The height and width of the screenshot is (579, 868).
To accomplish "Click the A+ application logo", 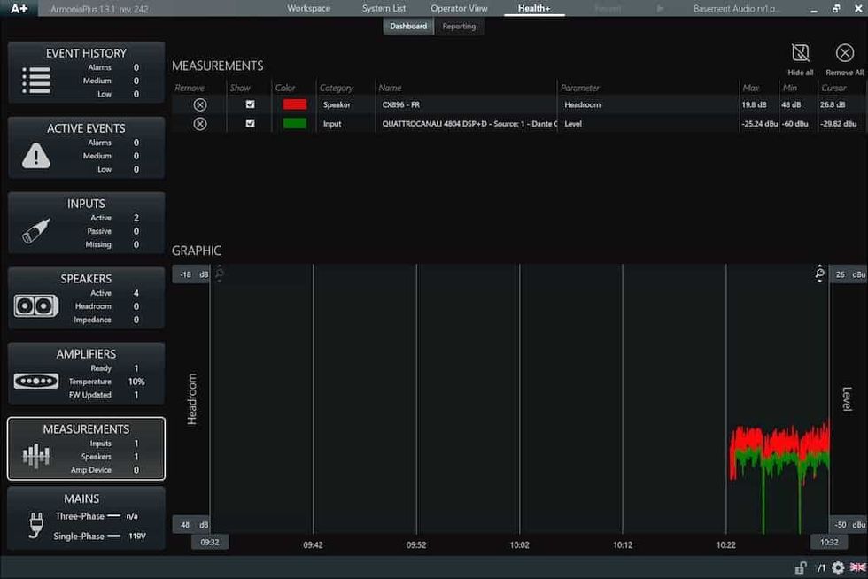I will coord(19,8).
